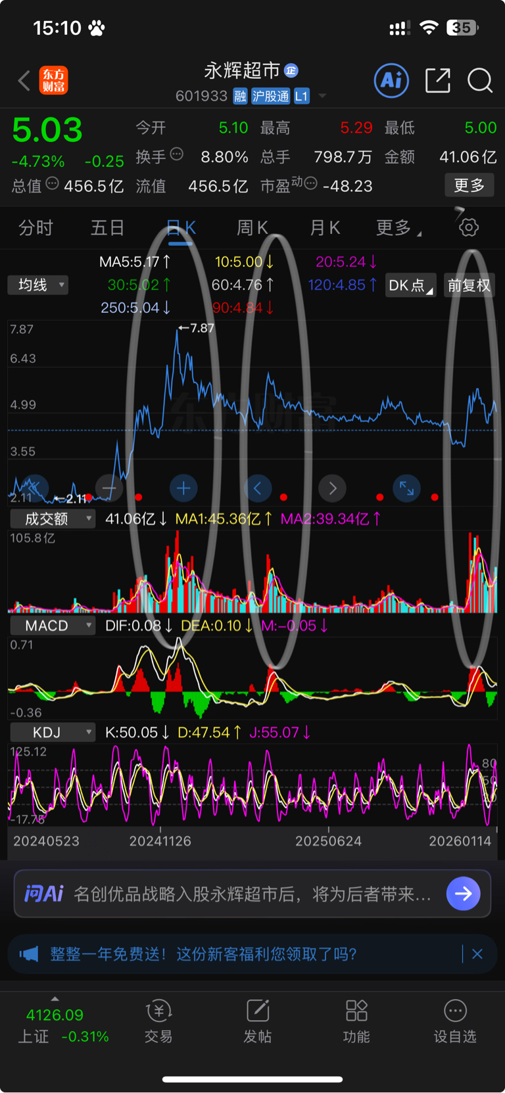Tap DIF:0.08 value label

(x=139, y=626)
